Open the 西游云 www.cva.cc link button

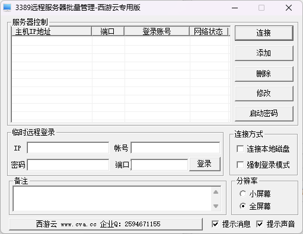tap(106, 224)
